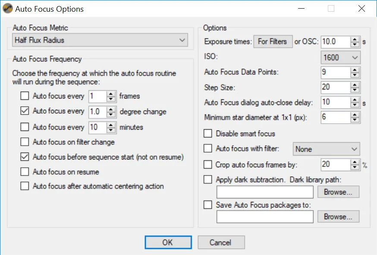377x255 pixels.
Task: Increase the frames count spinner
Action: tap(111, 94)
